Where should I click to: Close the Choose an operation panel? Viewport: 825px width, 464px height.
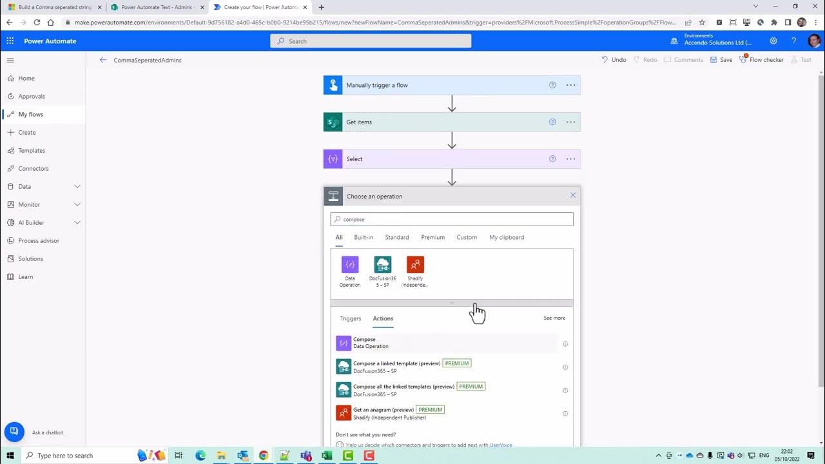tap(573, 195)
